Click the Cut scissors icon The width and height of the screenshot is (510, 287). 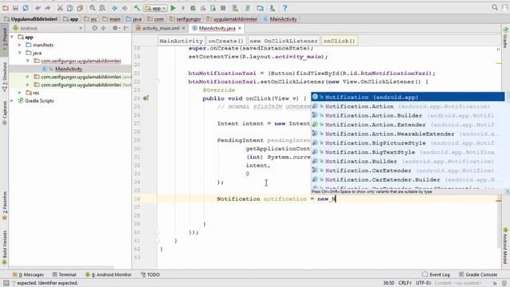[x=61, y=8]
